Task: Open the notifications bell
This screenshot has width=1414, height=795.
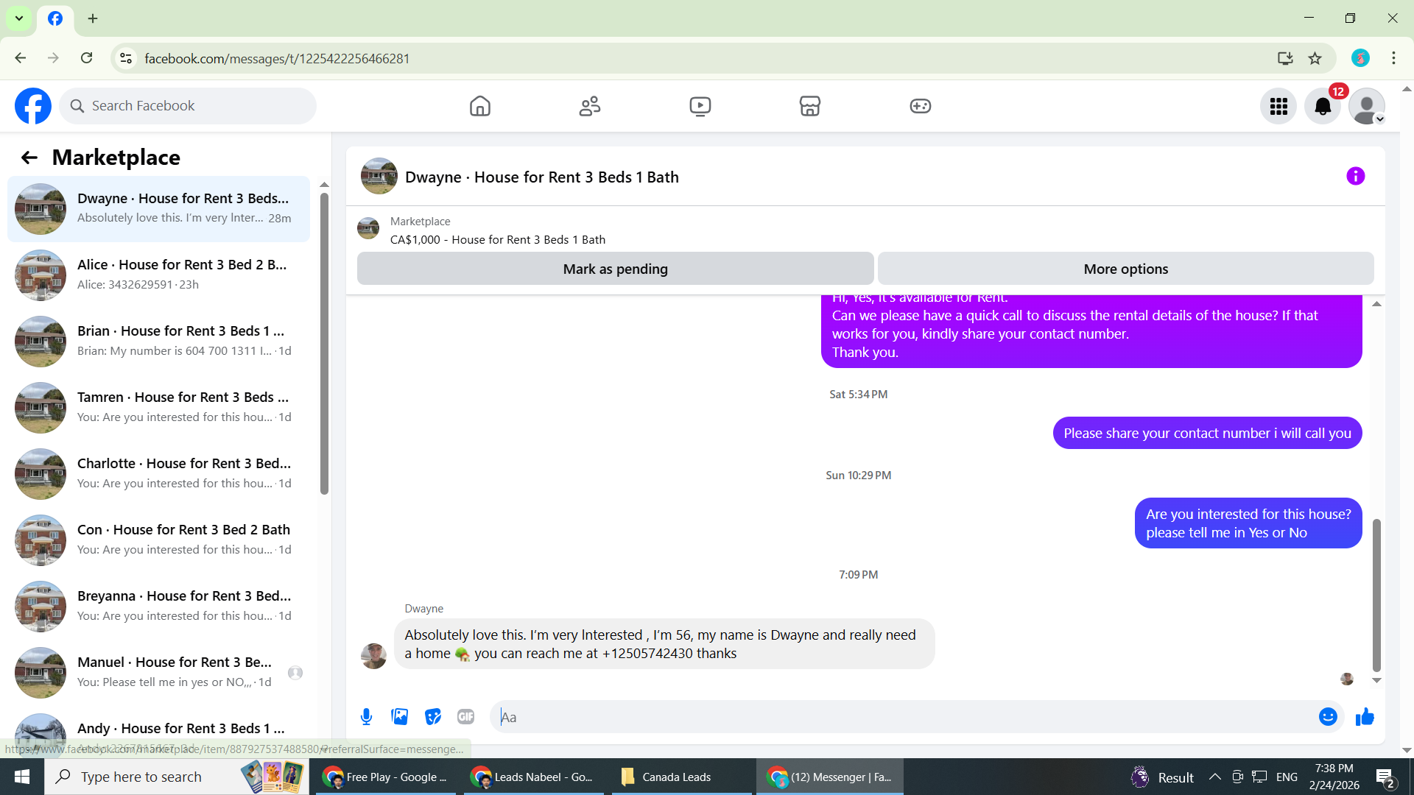Action: coord(1322,107)
